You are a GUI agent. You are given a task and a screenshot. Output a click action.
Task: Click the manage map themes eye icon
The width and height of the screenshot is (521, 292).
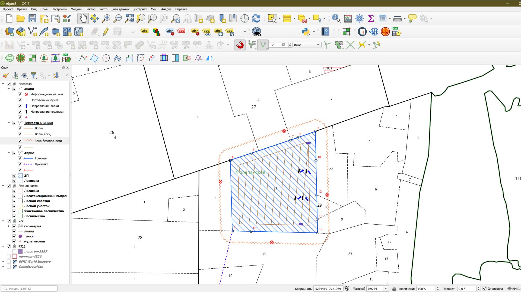click(x=24, y=75)
